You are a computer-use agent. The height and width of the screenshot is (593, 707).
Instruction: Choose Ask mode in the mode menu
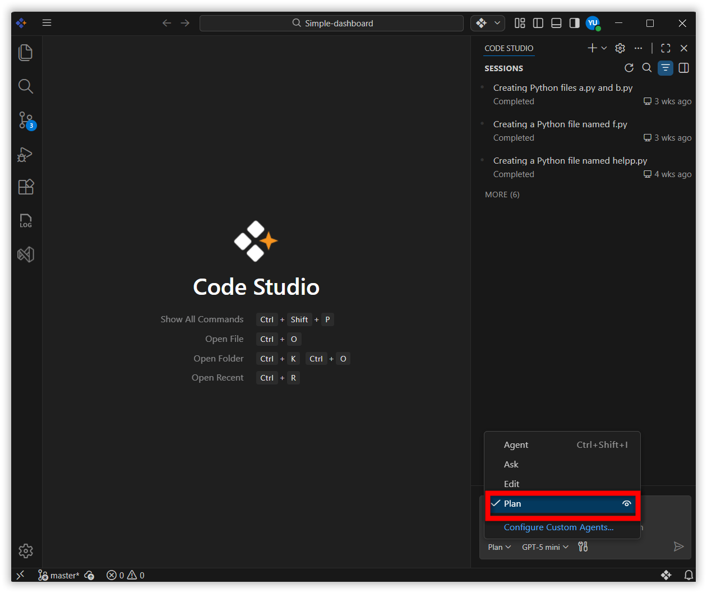pos(511,465)
